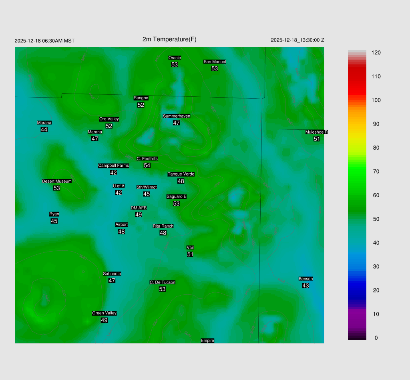Image resolution: width=410 pixels, height=380 pixels.
Task: Click the Oracle station label
Action: pos(175,58)
